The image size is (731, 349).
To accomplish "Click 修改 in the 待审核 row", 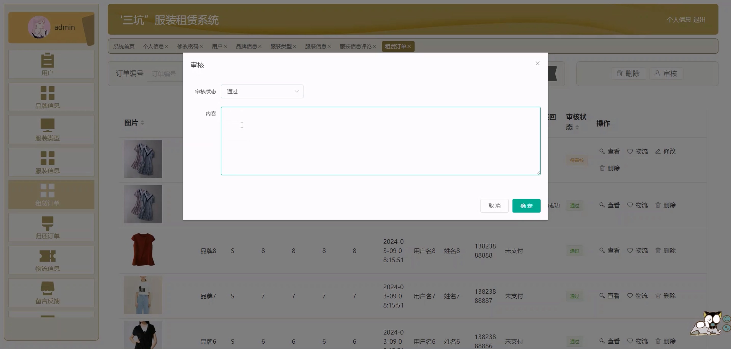I will (x=665, y=151).
